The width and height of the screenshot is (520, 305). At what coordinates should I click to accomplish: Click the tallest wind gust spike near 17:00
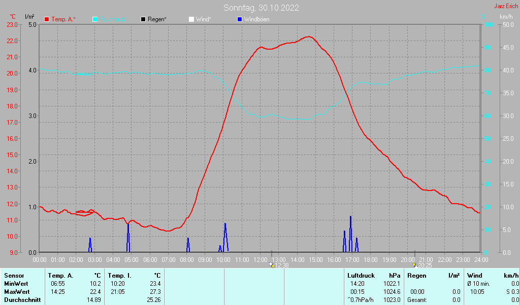coord(350,234)
